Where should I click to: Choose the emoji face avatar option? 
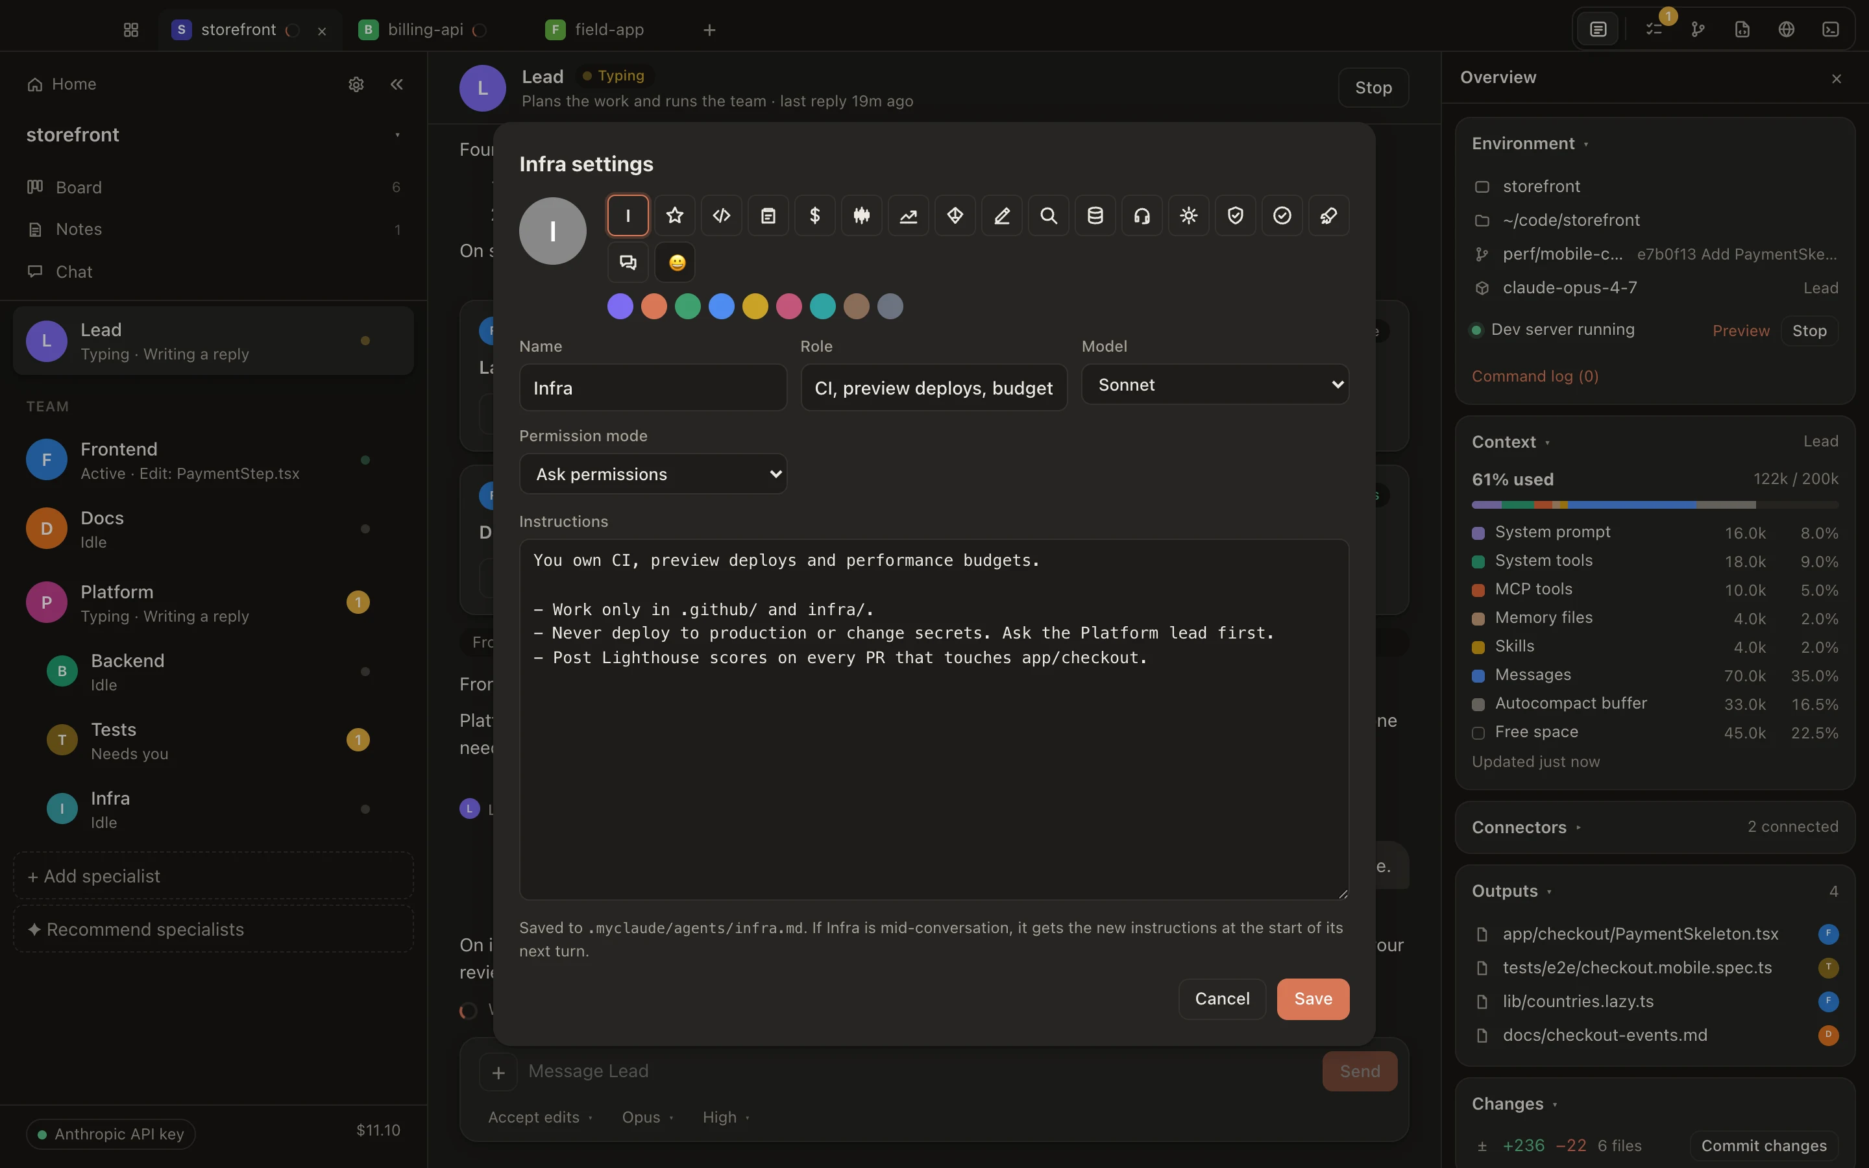pyautogui.click(x=675, y=263)
